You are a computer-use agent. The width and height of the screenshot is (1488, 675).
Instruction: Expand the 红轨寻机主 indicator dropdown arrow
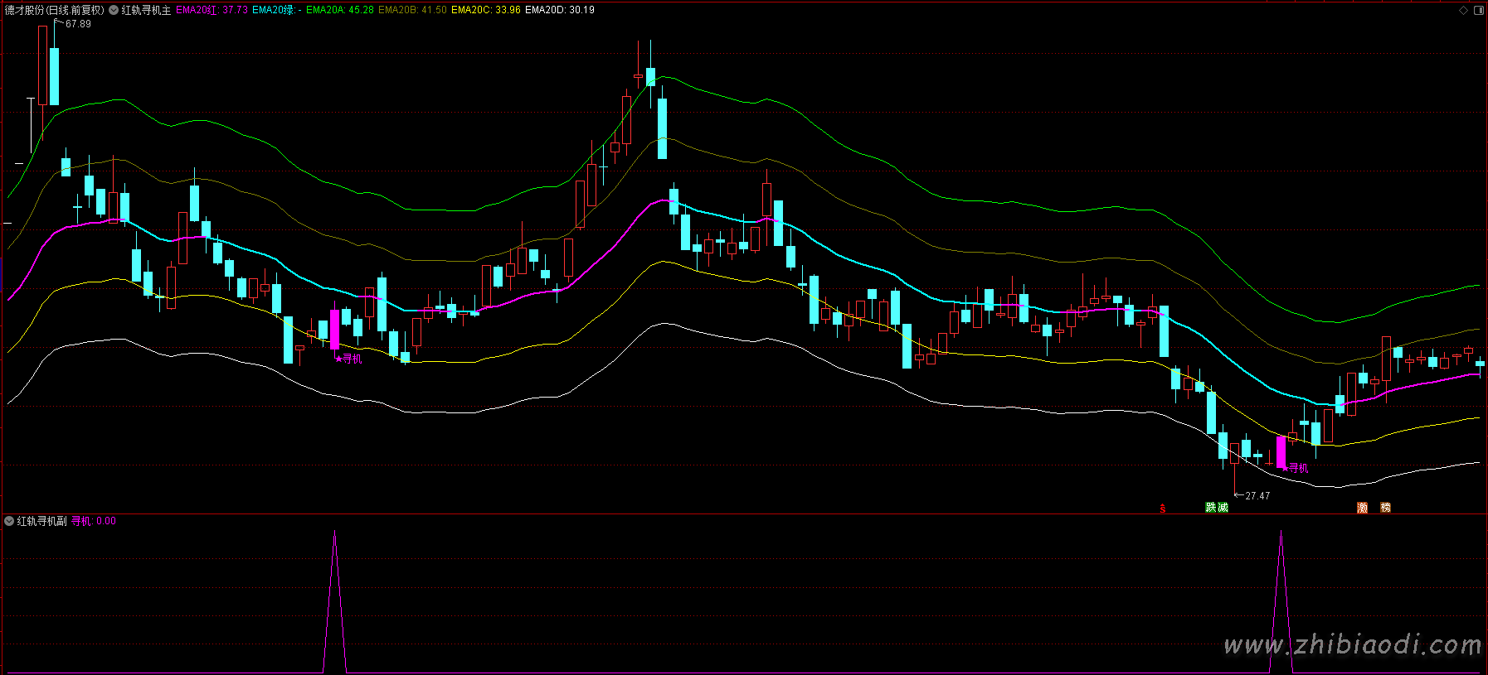pos(114,10)
